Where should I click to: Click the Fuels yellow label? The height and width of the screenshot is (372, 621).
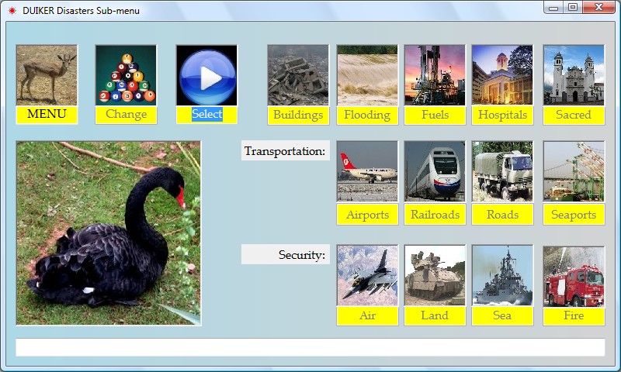click(x=435, y=115)
